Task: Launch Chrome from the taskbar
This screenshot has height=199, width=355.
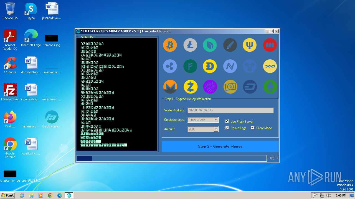Action: point(50,195)
